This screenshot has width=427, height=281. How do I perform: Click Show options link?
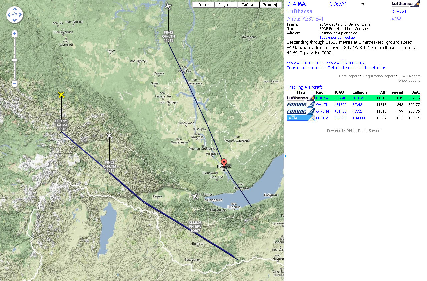coord(409,80)
